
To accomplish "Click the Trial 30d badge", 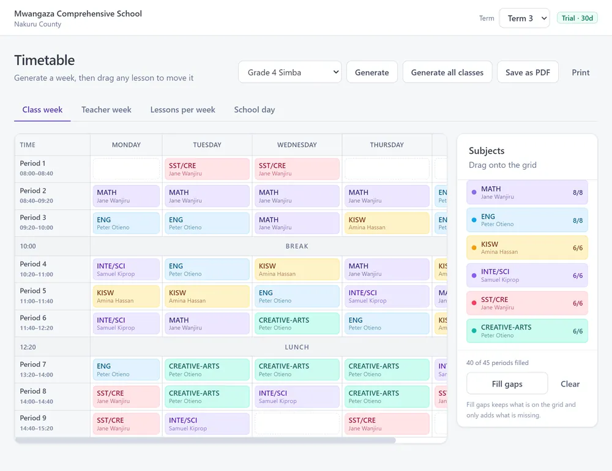I will [x=577, y=18].
